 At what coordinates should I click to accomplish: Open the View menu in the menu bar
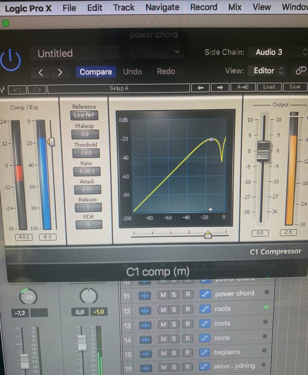click(262, 7)
